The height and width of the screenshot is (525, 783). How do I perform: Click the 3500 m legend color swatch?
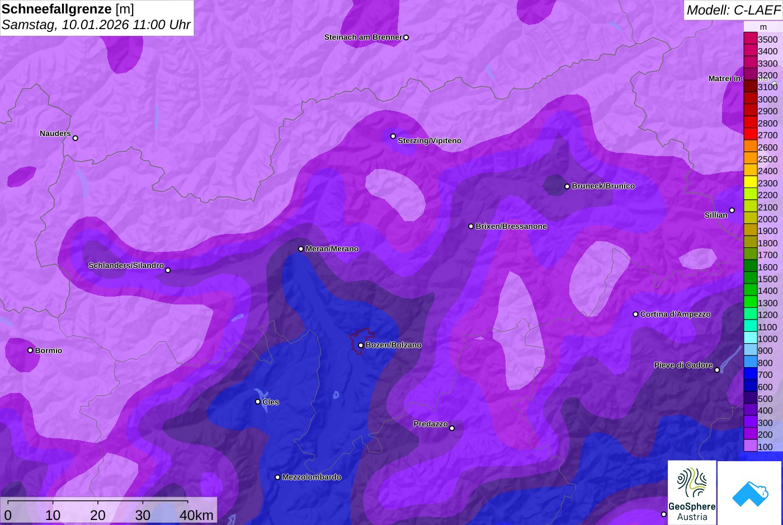coord(750,39)
